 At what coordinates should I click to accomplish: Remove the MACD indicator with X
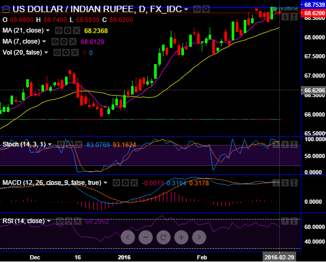pos(134,183)
